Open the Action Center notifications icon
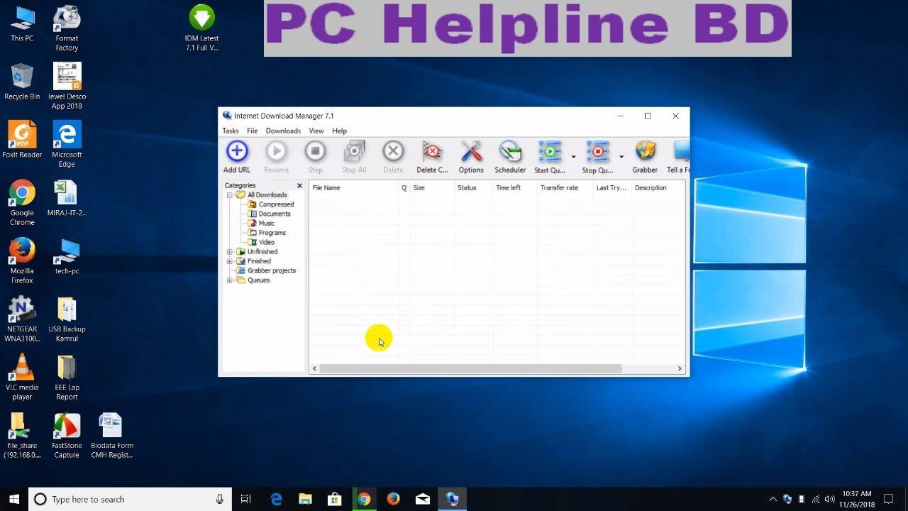908x511 pixels. [888, 499]
